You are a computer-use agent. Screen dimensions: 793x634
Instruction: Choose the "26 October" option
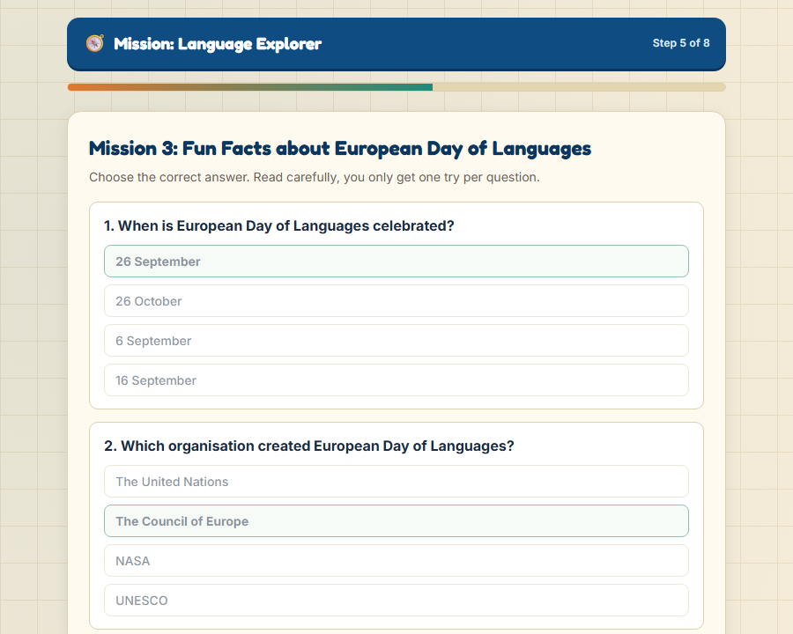click(396, 301)
